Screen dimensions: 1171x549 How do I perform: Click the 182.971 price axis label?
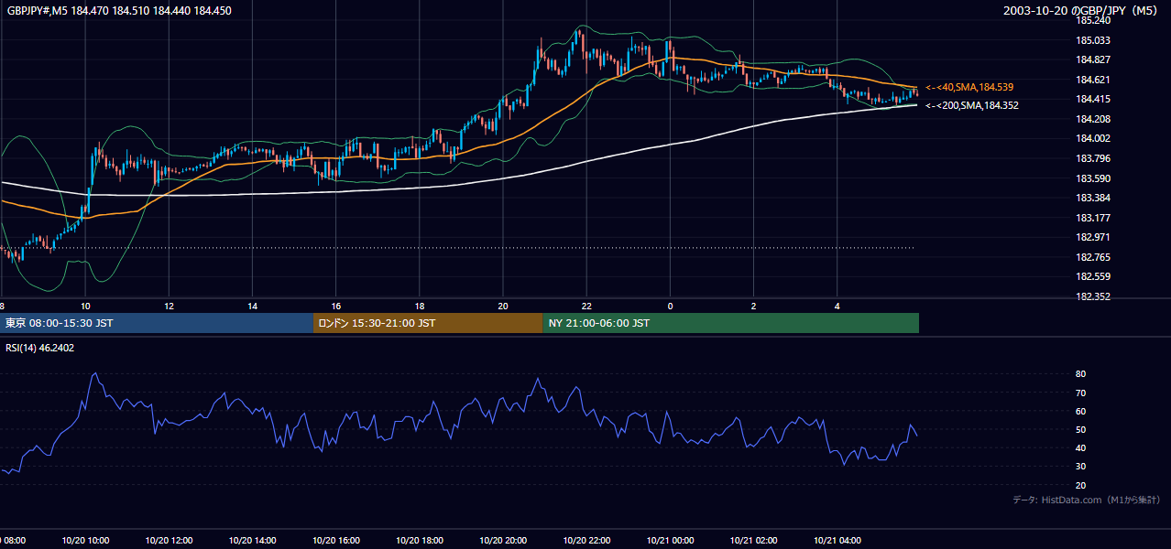click(x=1093, y=237)
